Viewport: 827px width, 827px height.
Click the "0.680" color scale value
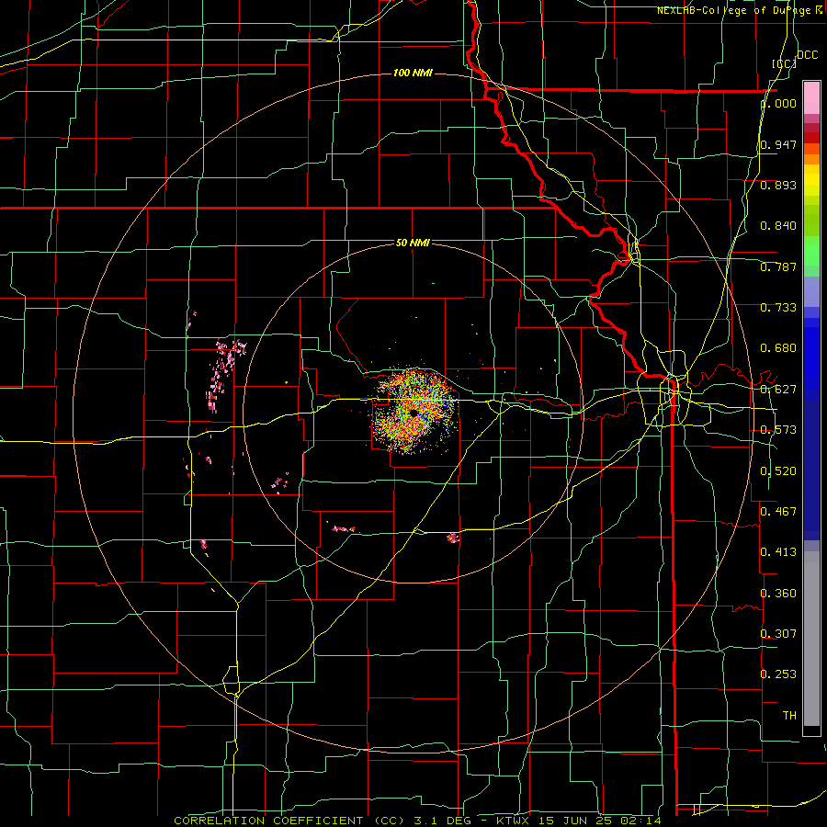click(778, 348)
